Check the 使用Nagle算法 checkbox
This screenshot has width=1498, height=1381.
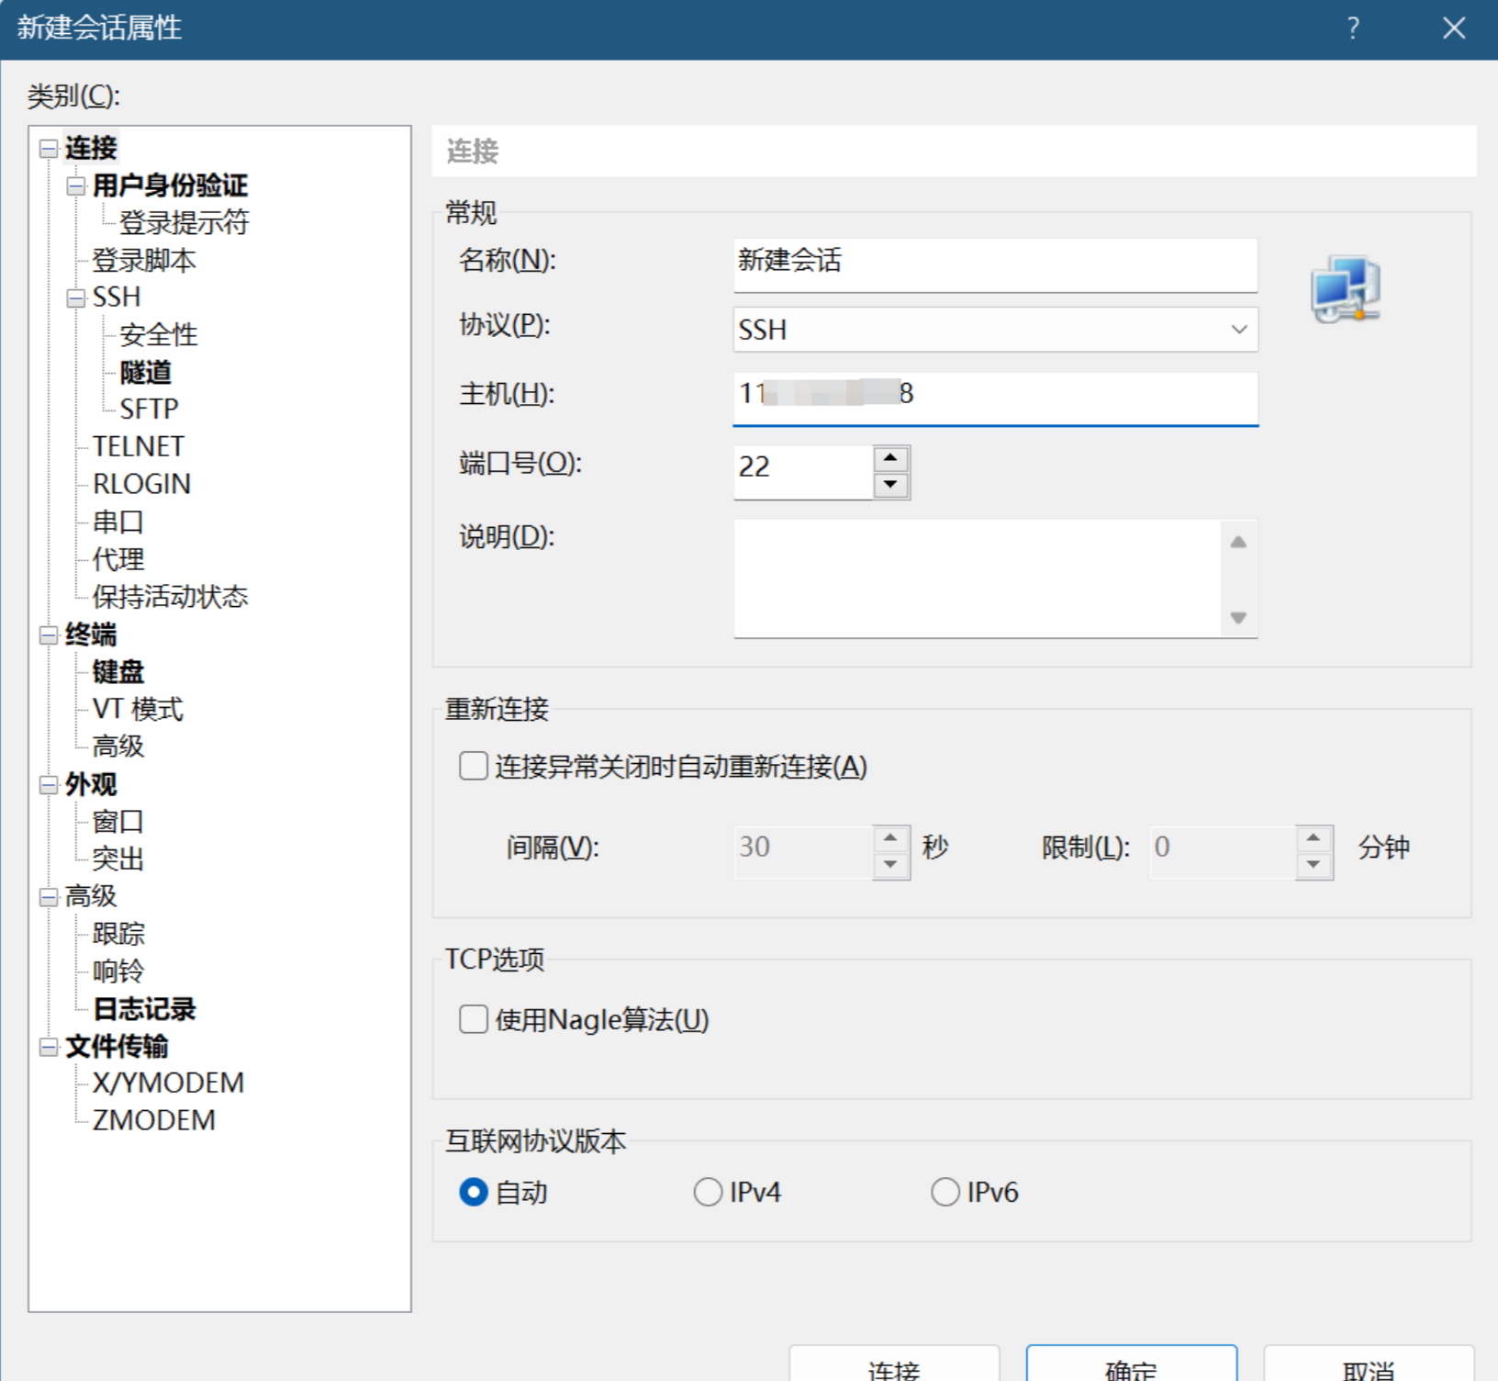[473, 1019]
